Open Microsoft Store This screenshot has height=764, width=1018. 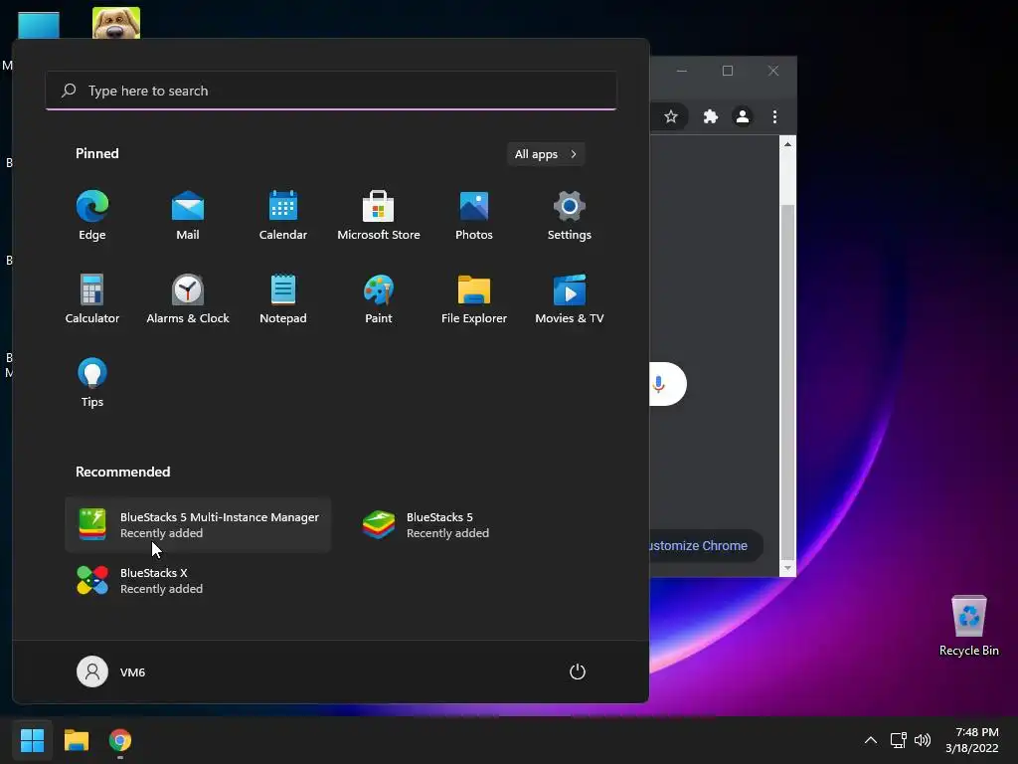pos(379,215)
